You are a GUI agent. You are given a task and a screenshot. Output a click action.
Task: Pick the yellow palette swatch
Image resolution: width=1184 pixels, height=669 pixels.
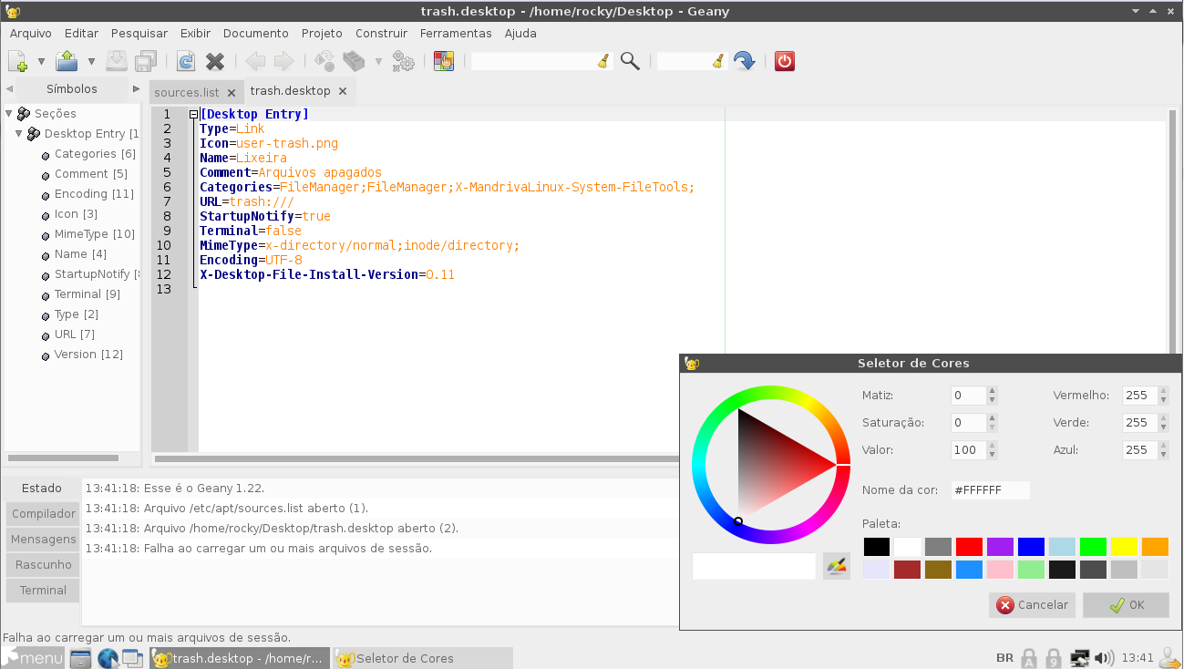point(1125,547)
